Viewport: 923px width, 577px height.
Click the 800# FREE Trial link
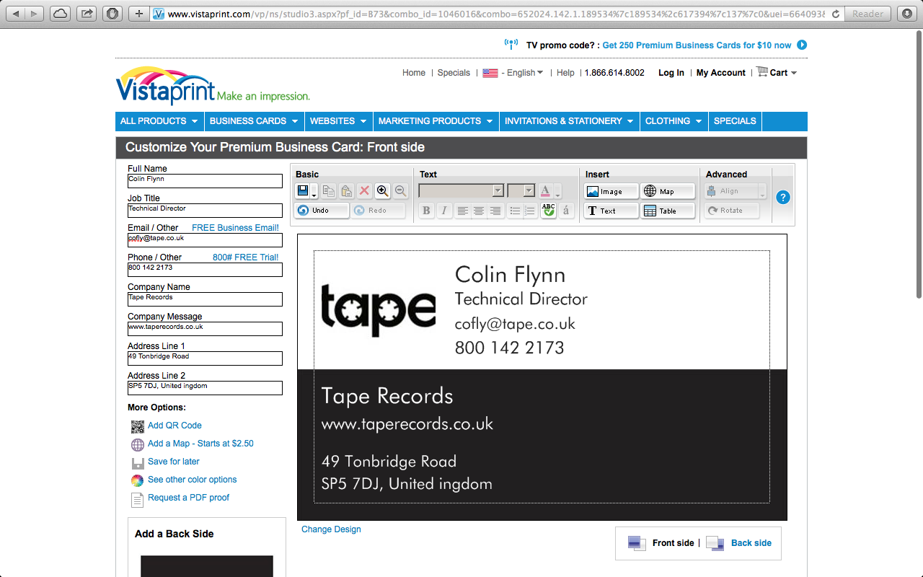(x=245, y=257)
